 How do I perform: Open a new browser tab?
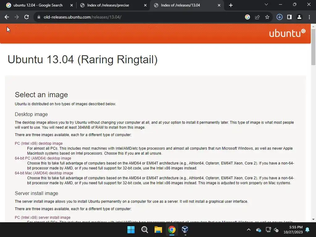[231, 5]
